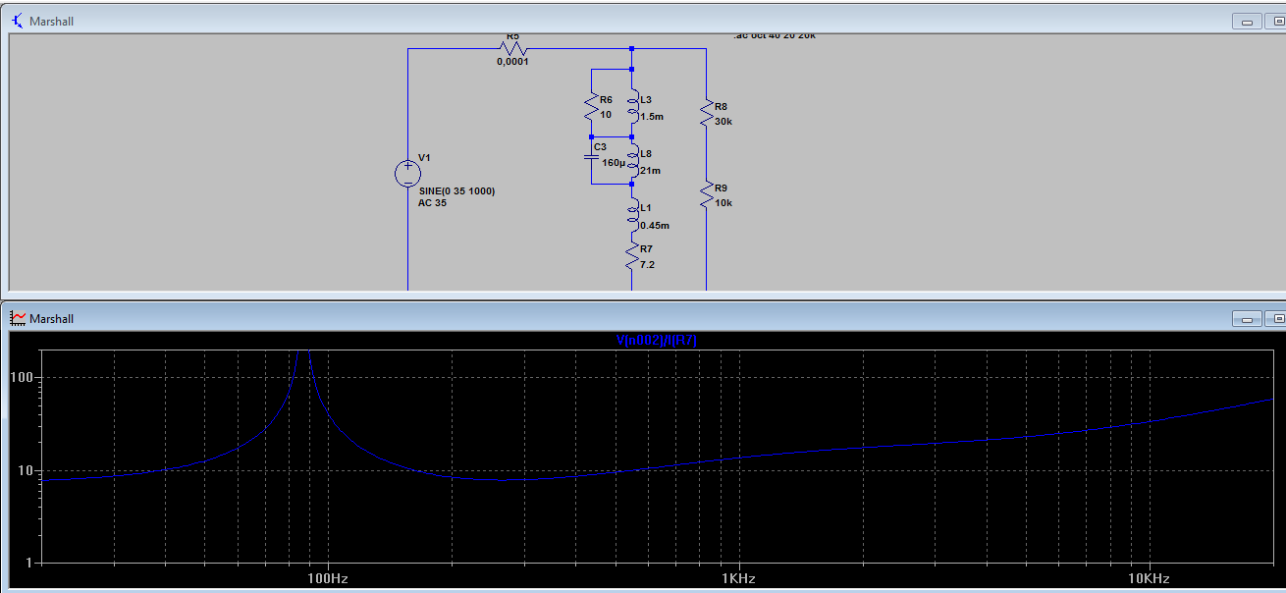Select the C3 capacitor symbol

pos(592,155)
